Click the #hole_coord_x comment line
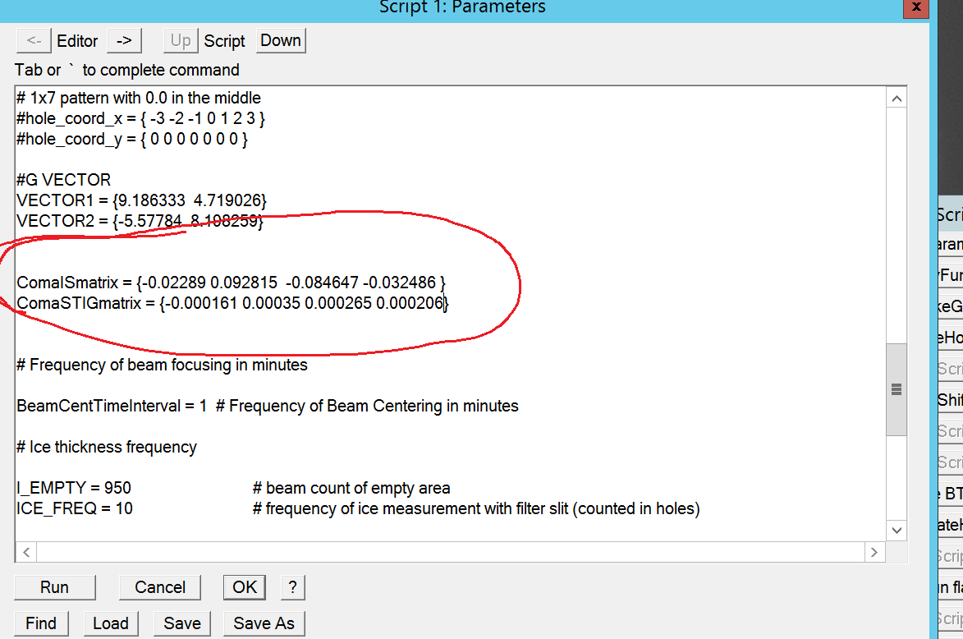 140,118
